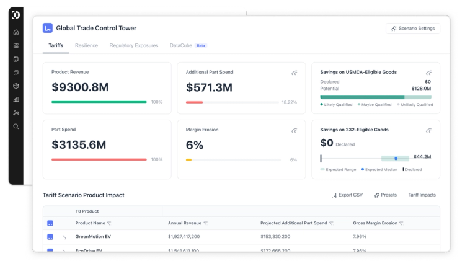Click the $0 Declared 232 savings value

tap(327, 143)
